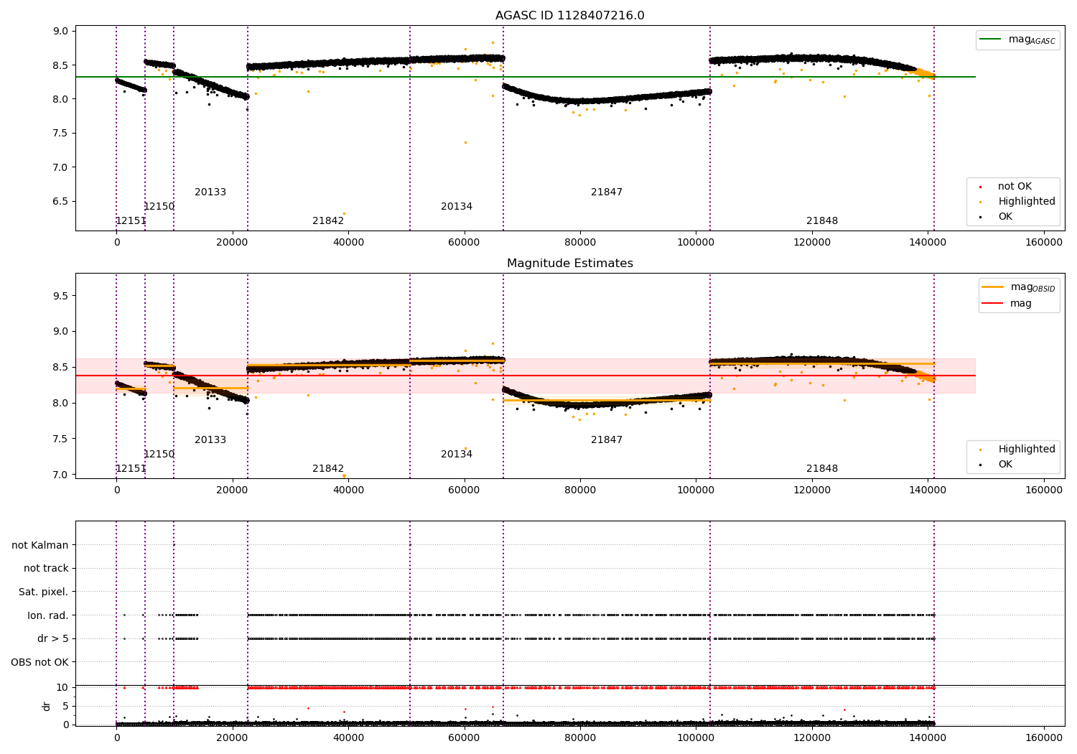The height and width of the screenshot is (754, 1077).
Task: Click obsid label 12151 in Magnitude Estimates plot
Action: 131,469
